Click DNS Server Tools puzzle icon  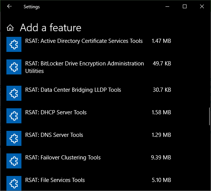(14, 138)
